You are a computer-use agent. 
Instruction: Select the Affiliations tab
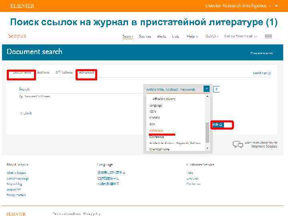[x=64, y=72]
